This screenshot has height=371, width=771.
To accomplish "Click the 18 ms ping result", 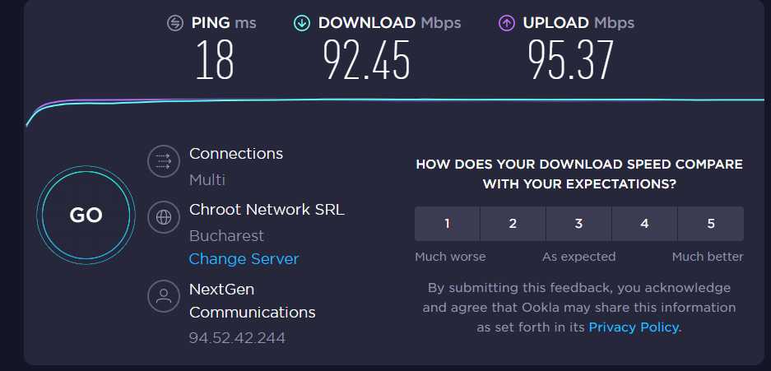I will [215, 60].
